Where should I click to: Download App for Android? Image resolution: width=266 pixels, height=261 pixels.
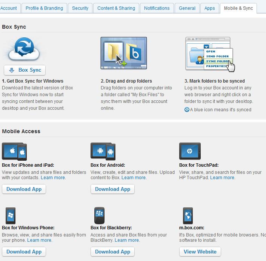pyautogui.click(x=113, y=189)
